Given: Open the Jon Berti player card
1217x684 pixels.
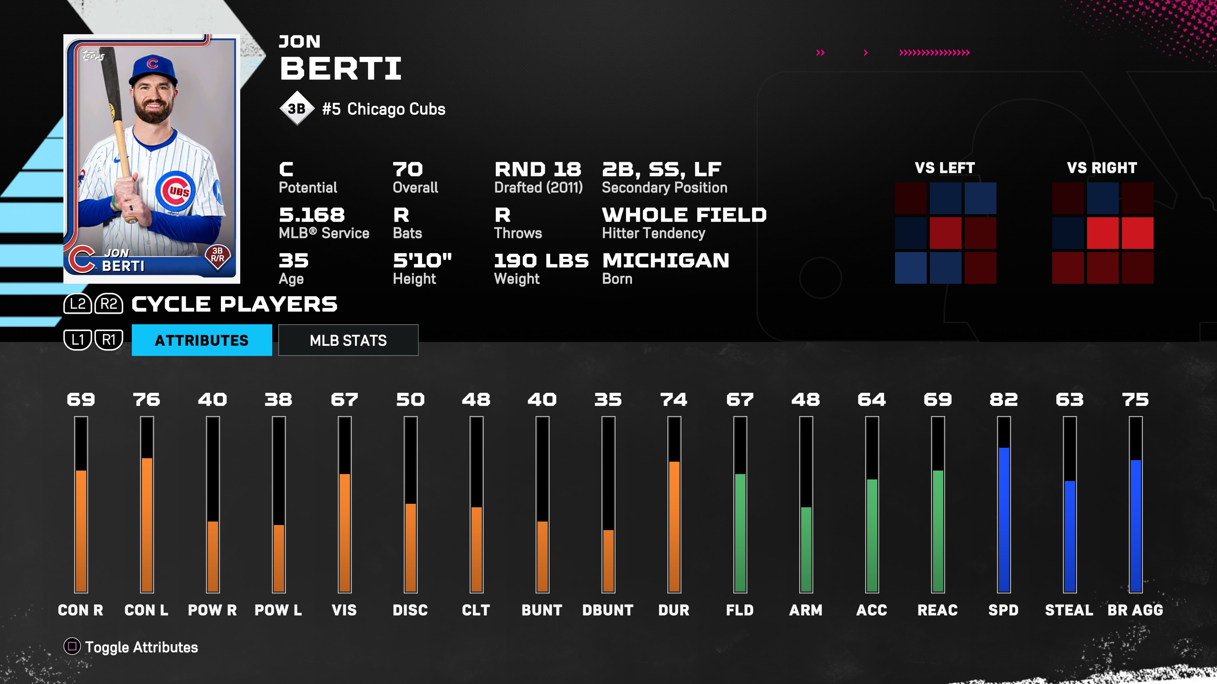Looking at the screenshot, I should [x=152, y=159].
